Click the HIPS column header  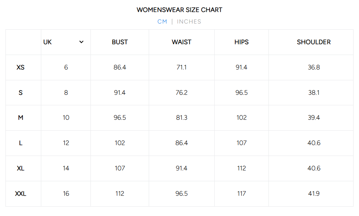point(241,42)
